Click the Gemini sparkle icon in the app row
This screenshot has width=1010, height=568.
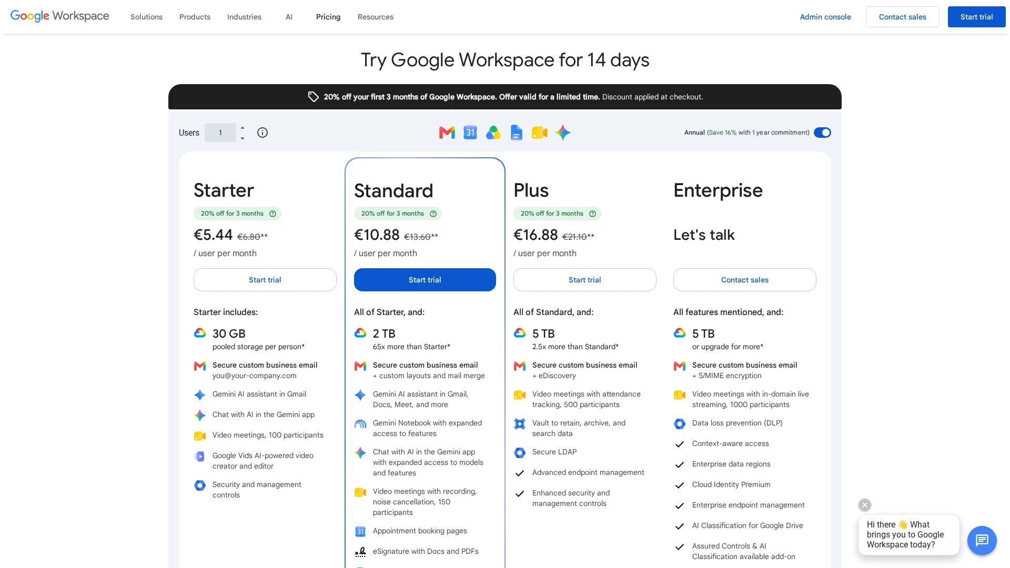coord(563,133)
